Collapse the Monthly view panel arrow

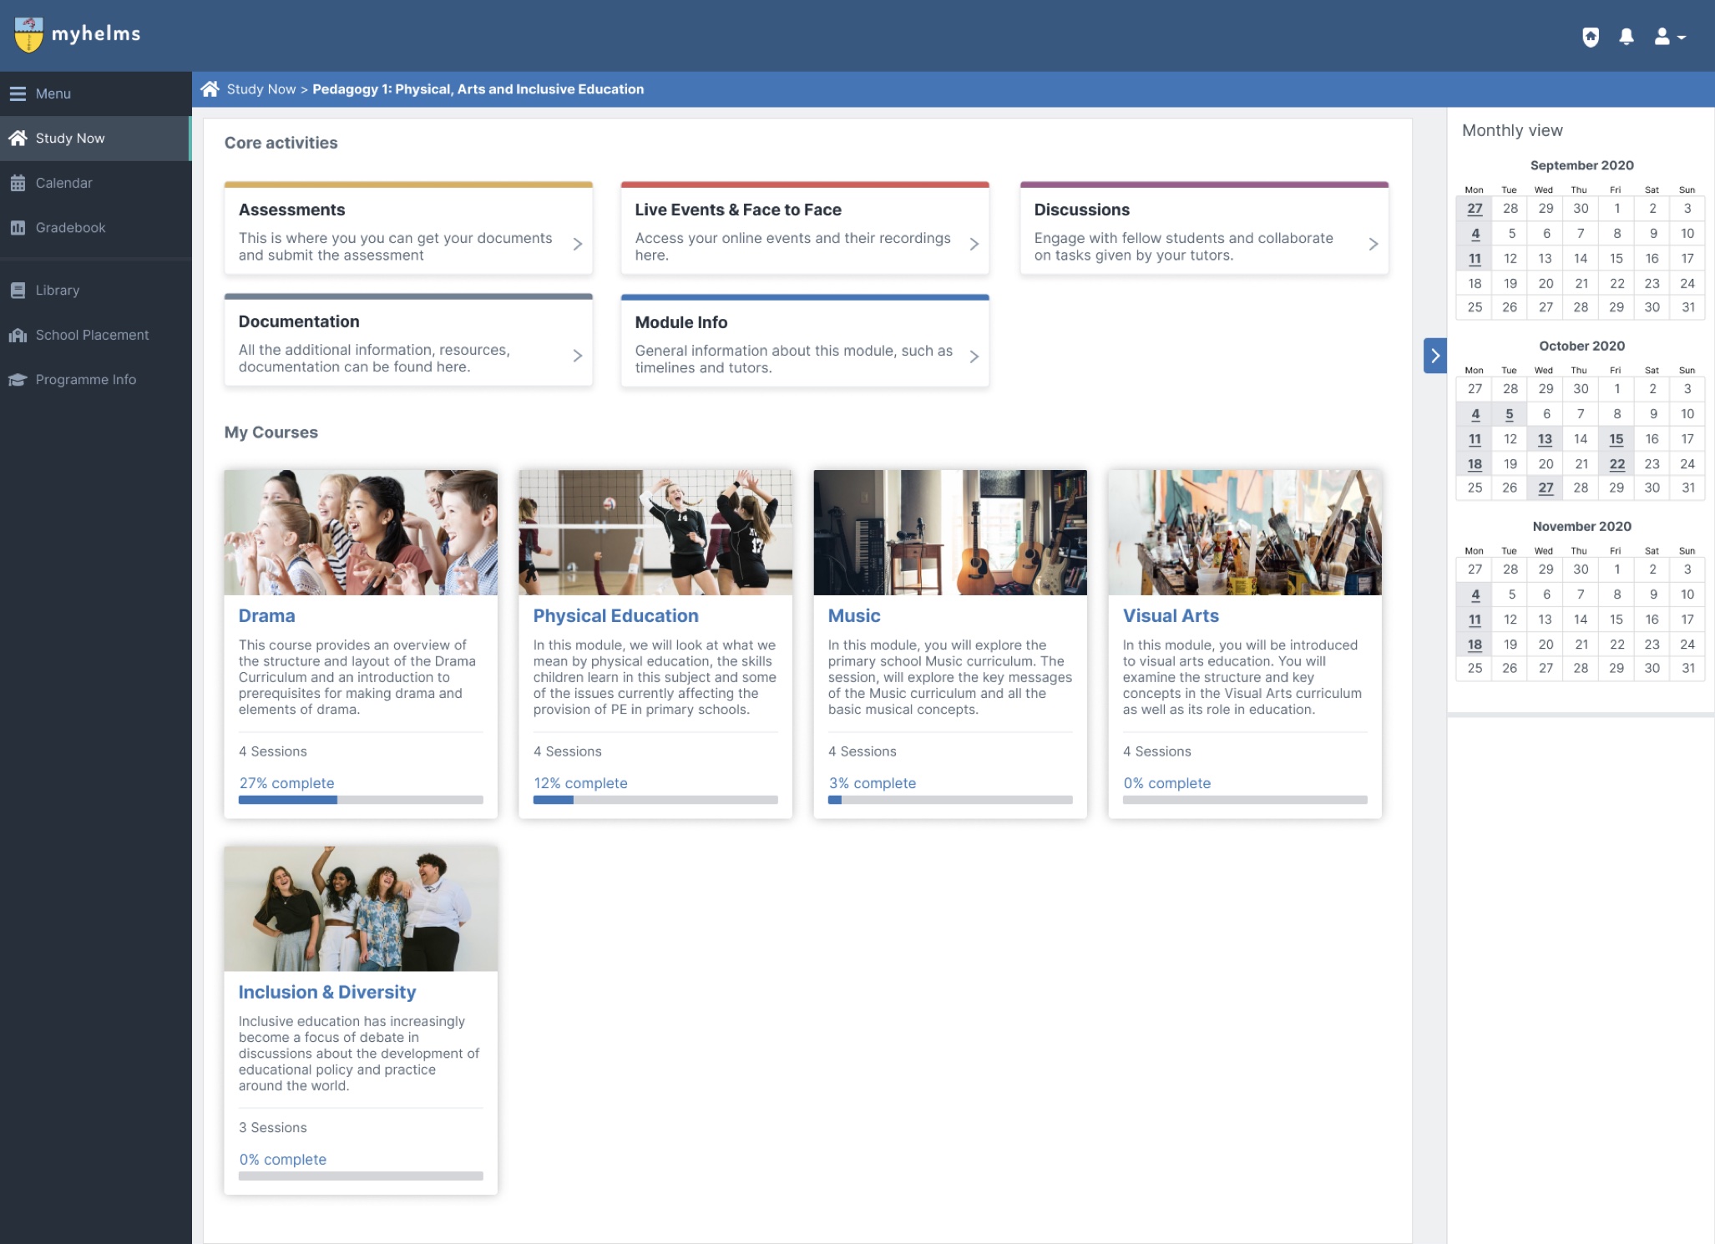(1434, 356)
